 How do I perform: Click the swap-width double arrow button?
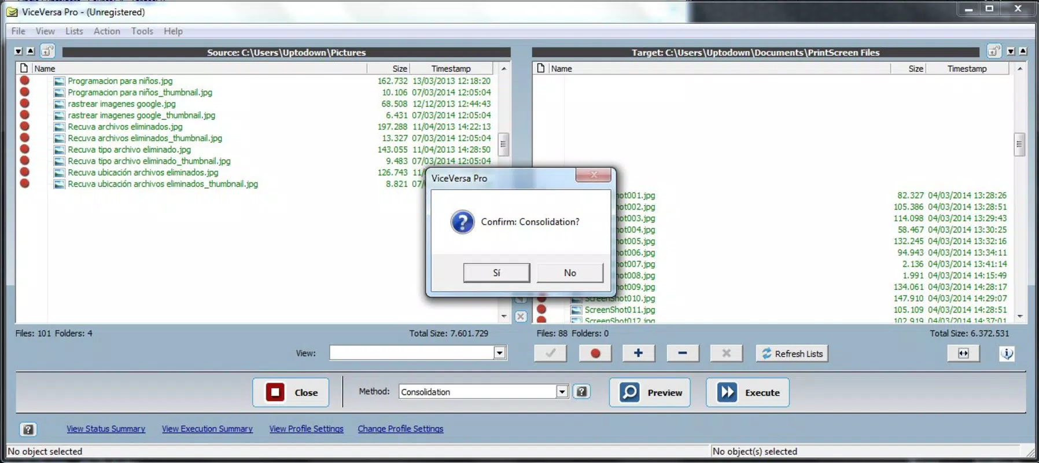pos(963,353)
